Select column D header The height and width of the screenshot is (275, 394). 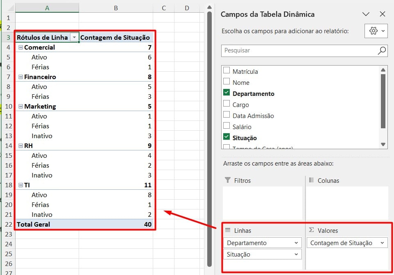(x=187, y=8)
